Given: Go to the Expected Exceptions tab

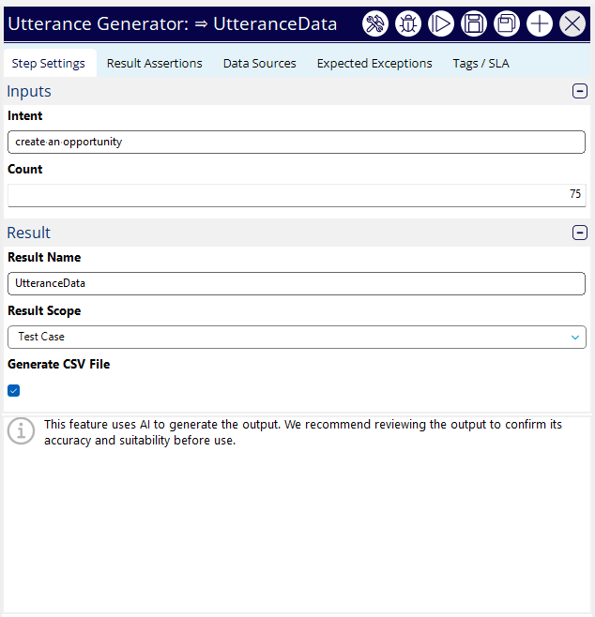Looking at the screenshot, I should (x=374, y=64).
